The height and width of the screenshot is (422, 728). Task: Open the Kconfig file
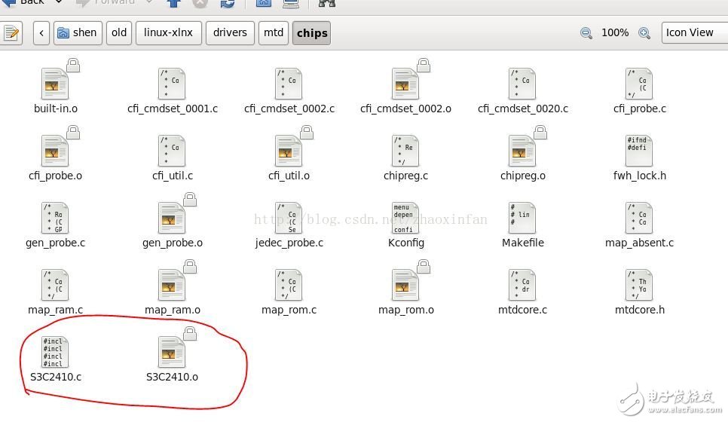coord(405,219)
